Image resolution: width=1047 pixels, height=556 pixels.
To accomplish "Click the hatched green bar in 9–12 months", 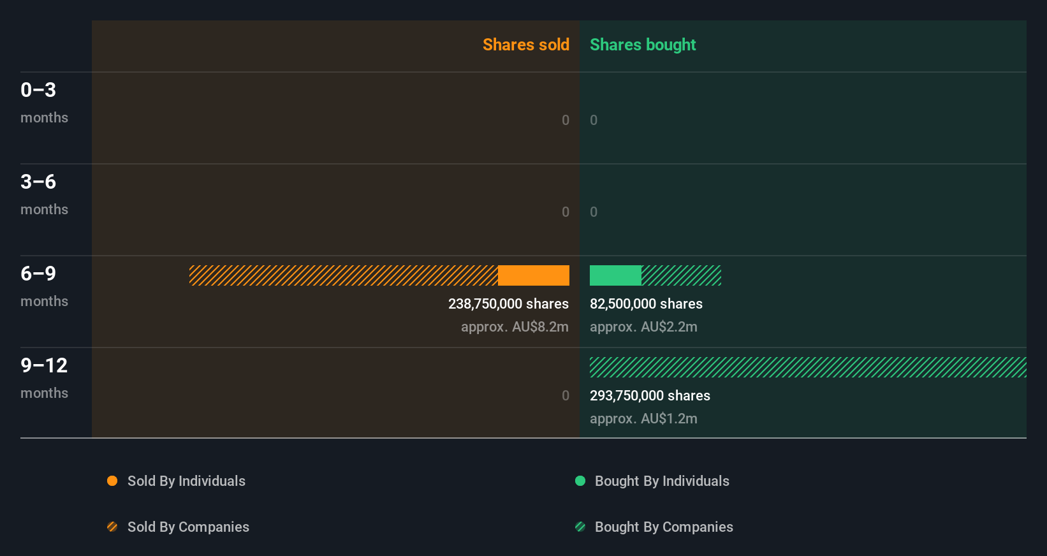I will [808, 367].
